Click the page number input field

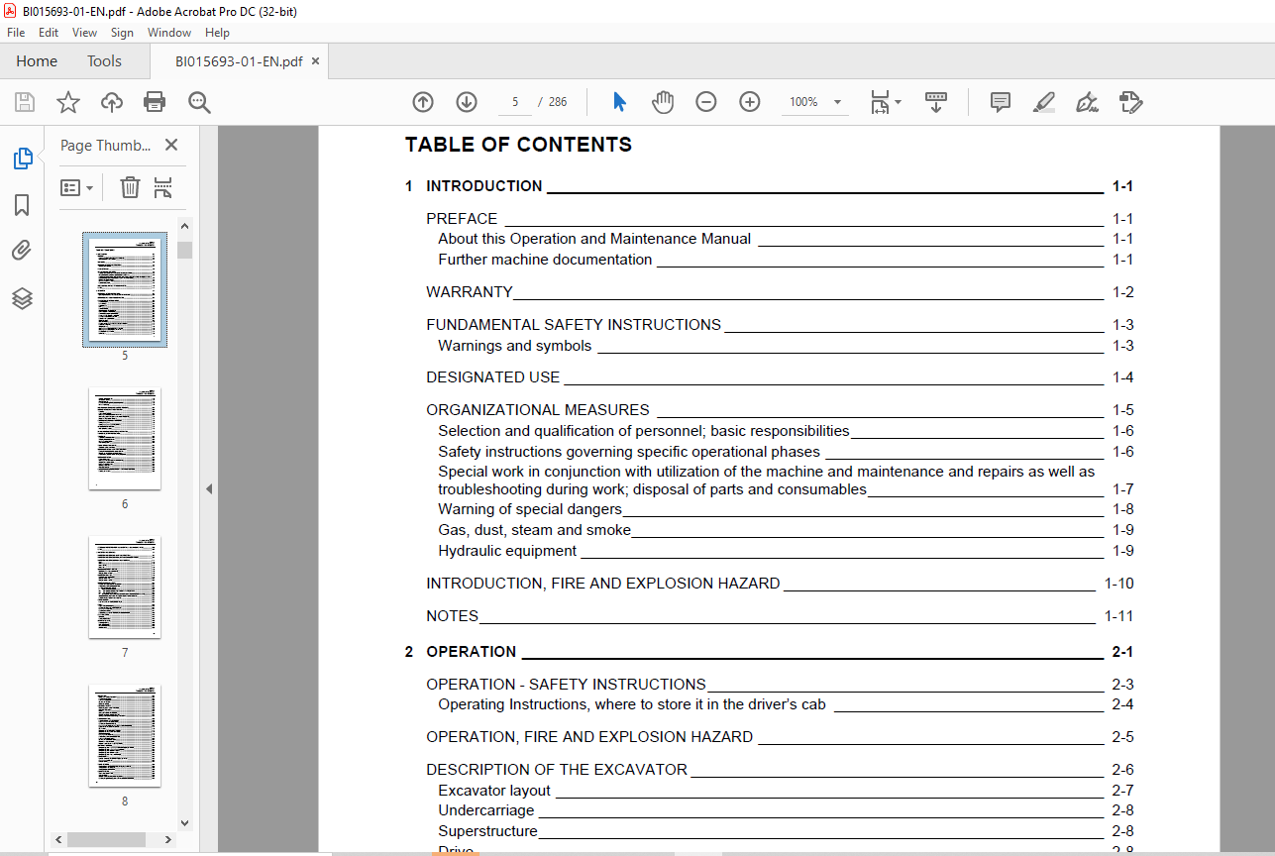pyautogui.click(x=515, y=102)
